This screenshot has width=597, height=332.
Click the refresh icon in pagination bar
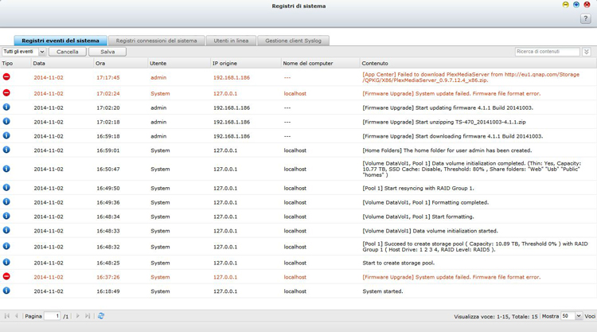[101, 316]
